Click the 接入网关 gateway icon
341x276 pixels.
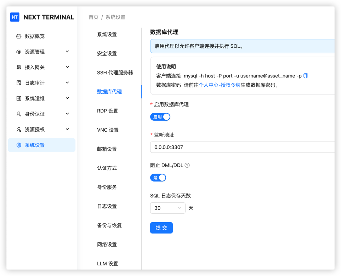pos(19,67)
